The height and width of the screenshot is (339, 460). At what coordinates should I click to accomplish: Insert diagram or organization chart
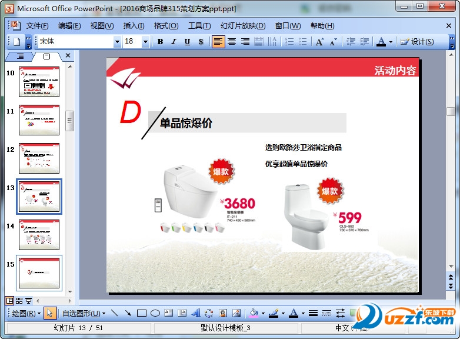[209, 314]
